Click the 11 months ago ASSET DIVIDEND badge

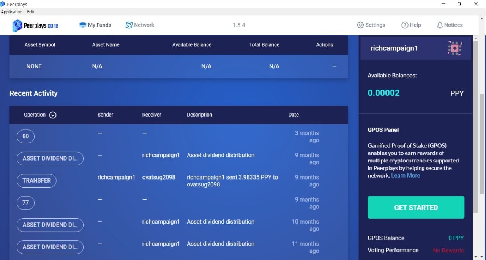(50, 247)
